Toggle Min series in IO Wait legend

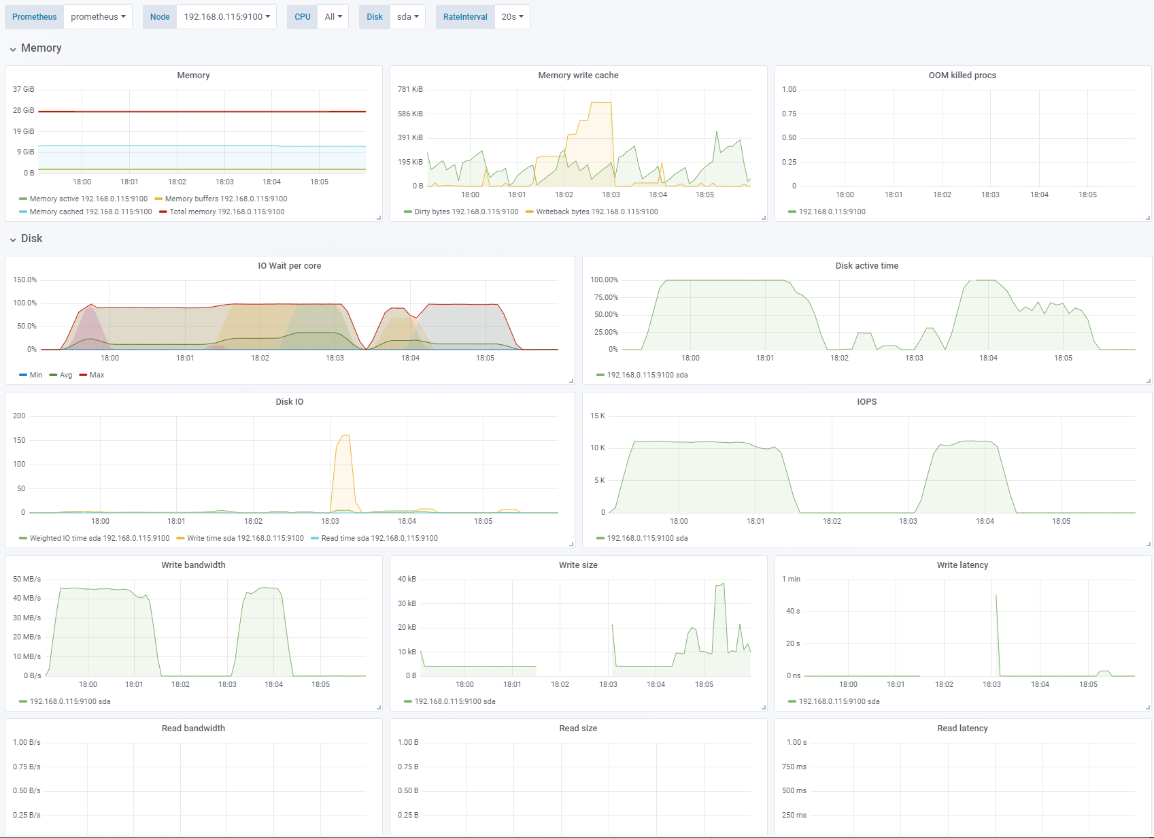point(36,375)
